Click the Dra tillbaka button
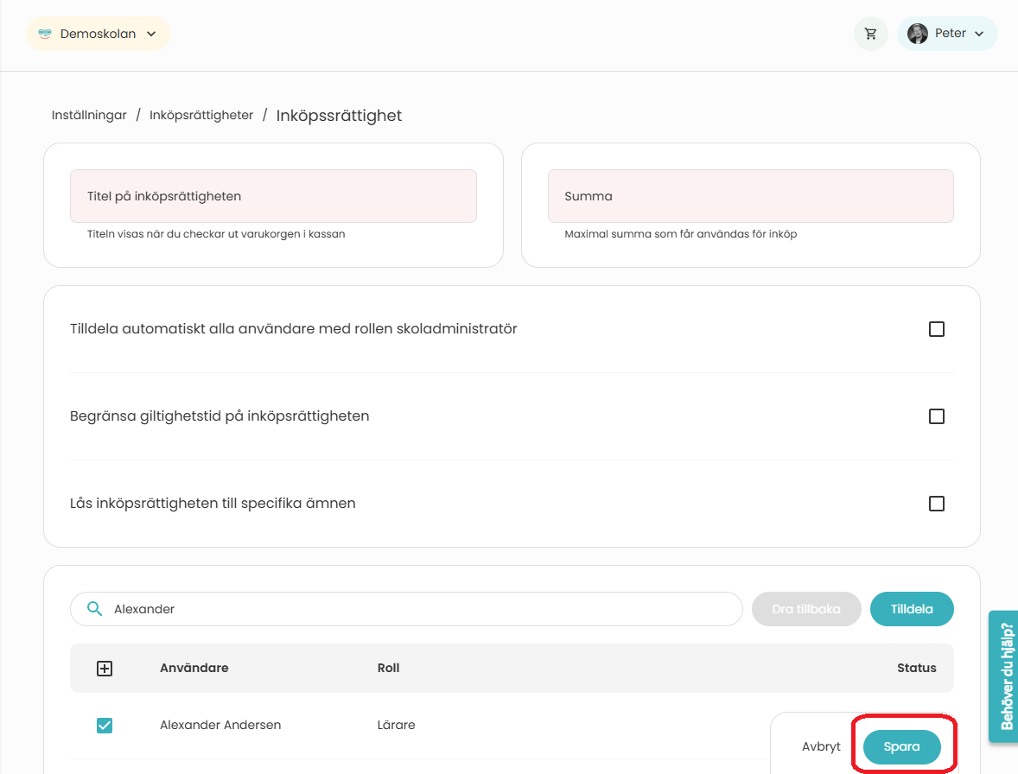 click(x=806, y=609)
